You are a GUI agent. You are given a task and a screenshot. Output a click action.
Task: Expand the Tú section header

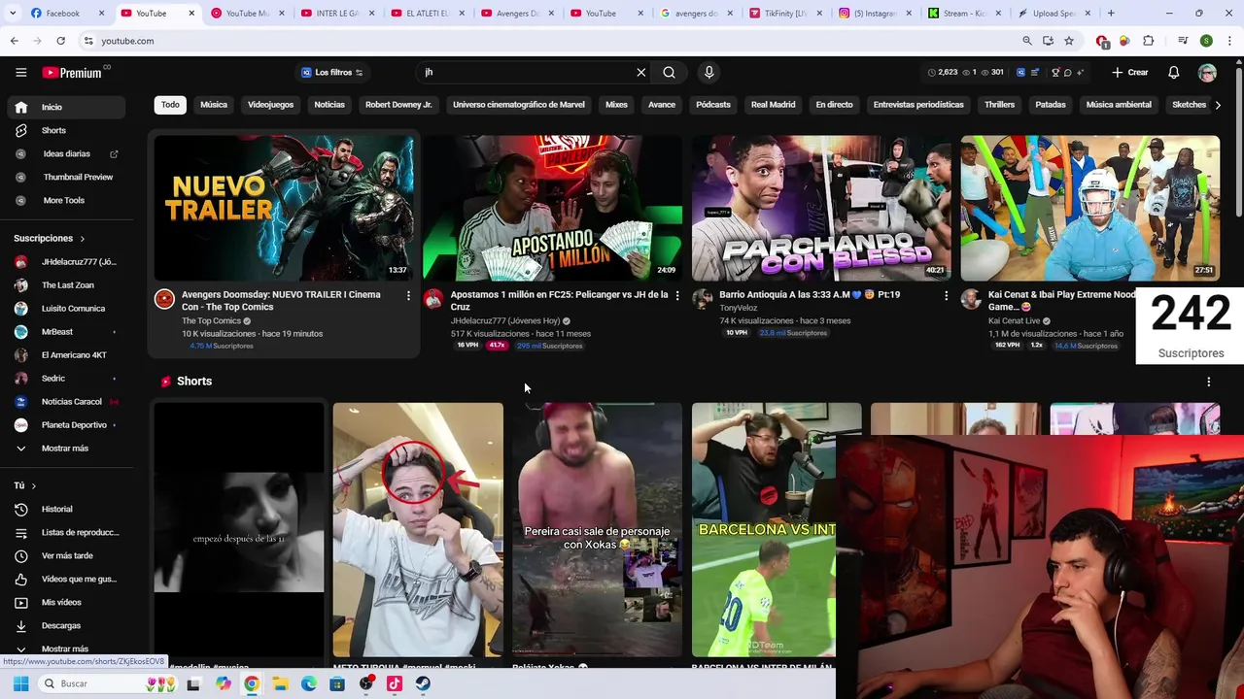coord(24,485)
